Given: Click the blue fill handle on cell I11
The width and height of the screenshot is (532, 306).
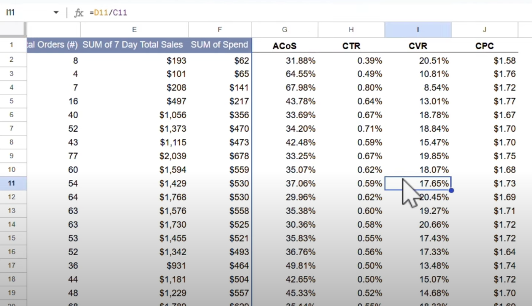Looking at the screenshot, I should pyautogui.click(x=451, y=190).
